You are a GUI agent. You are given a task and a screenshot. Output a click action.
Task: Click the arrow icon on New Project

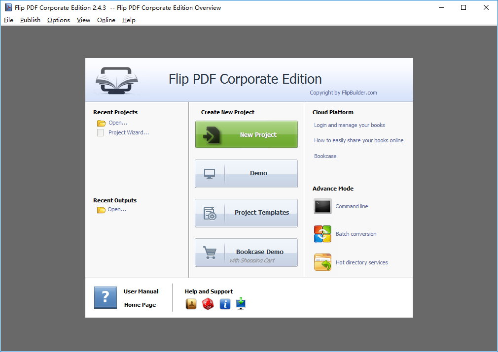(211, 135)
